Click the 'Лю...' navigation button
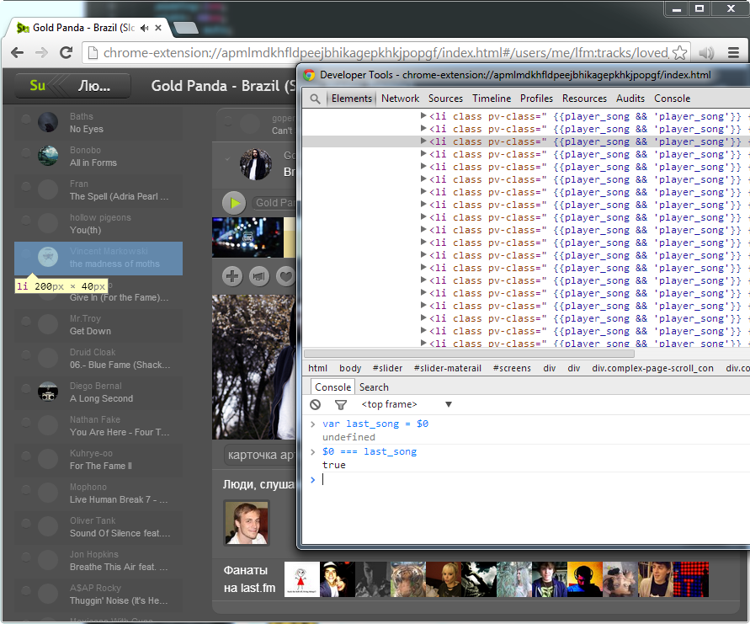This screenshot has width=750, height=624. click(x=95, y=86)
